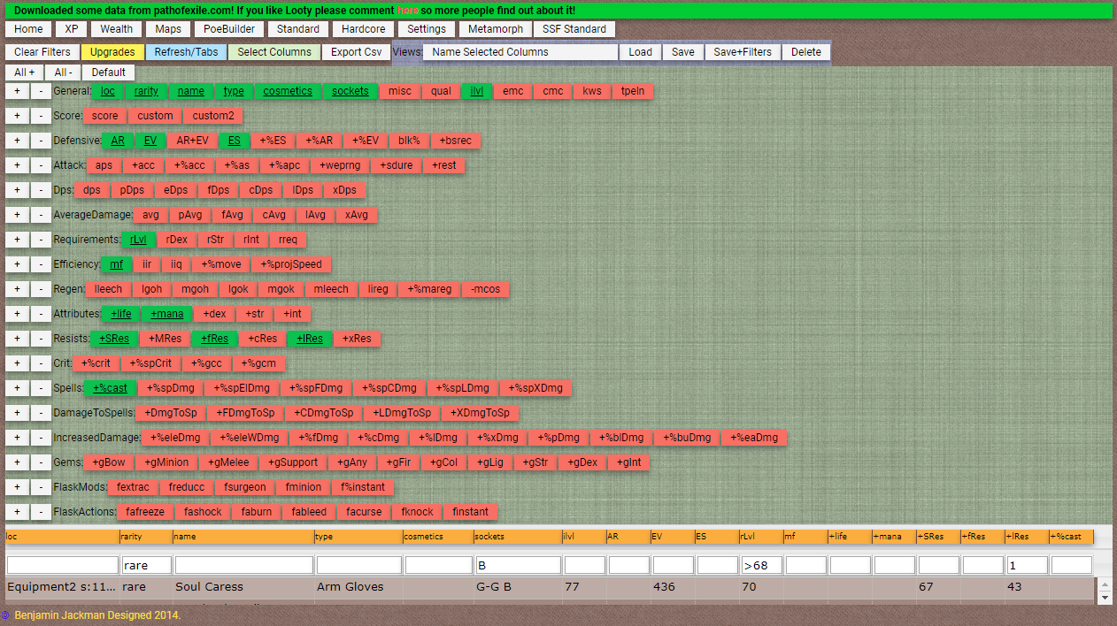Enable the pAvg column
Viewport: 1117px width, 626px height.
click(x=190, y=215)
